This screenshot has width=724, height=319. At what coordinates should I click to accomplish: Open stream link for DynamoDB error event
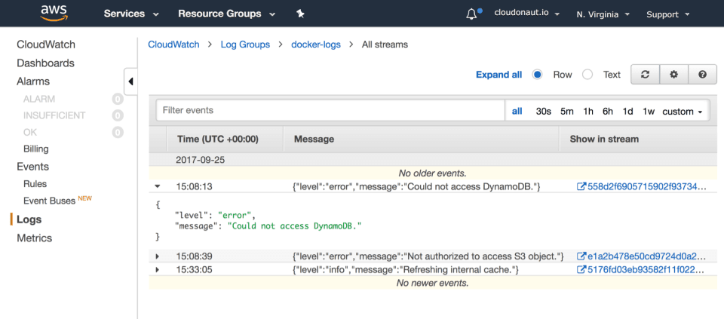point(641,186)
